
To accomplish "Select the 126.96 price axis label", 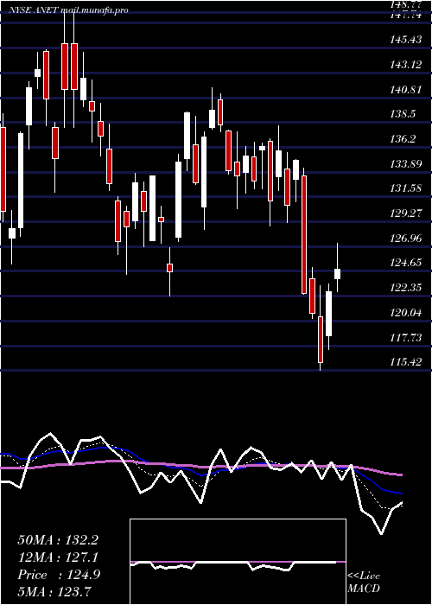I will point(404,239).
